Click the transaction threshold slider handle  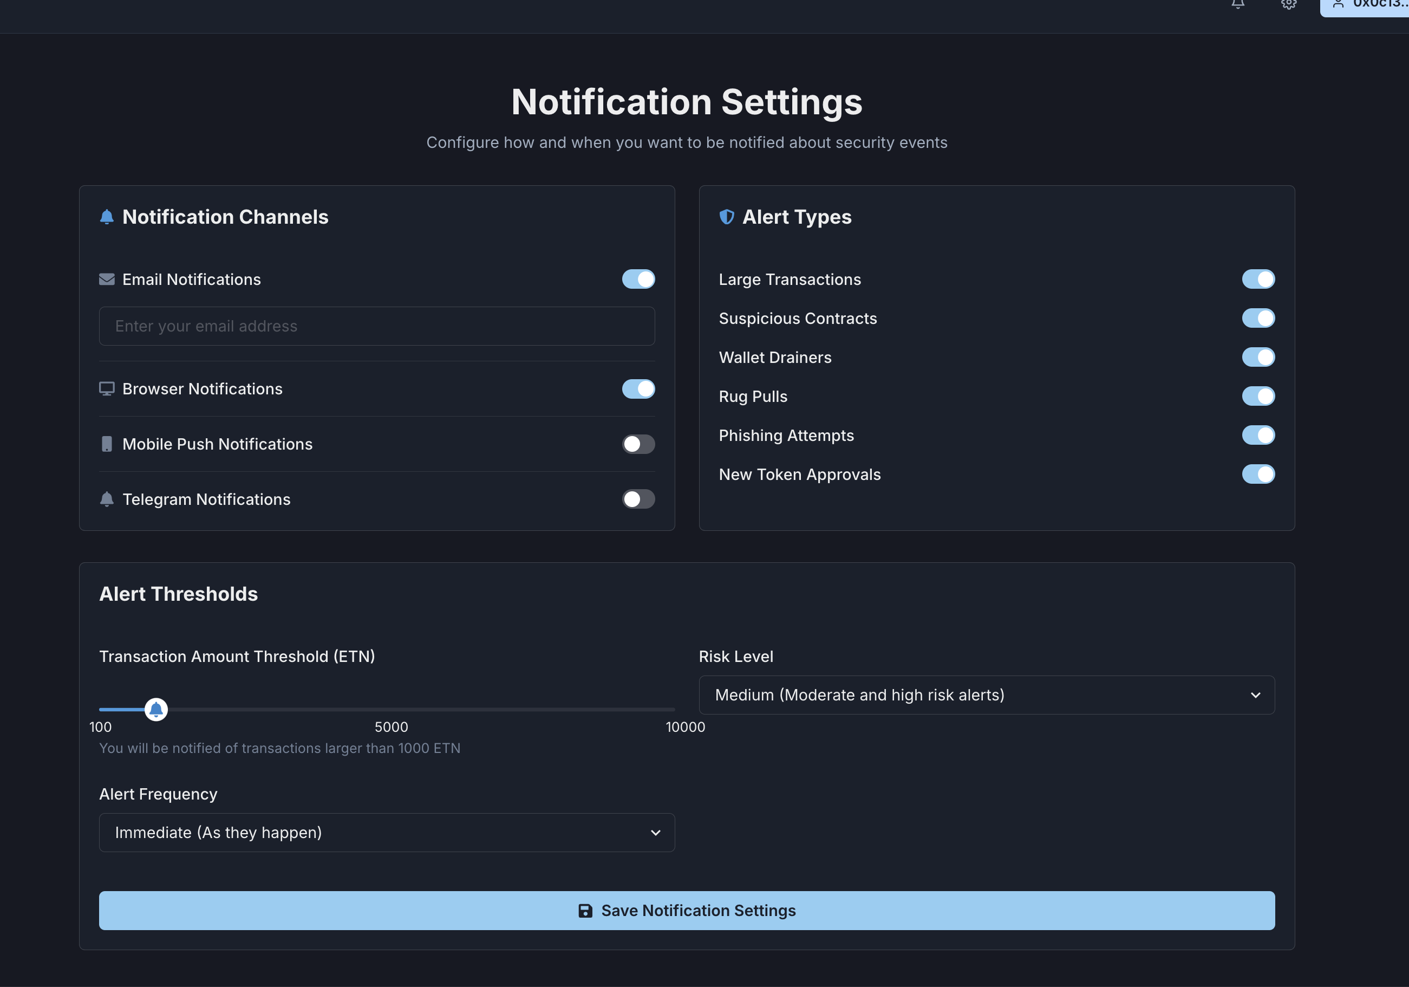point(156,710)
